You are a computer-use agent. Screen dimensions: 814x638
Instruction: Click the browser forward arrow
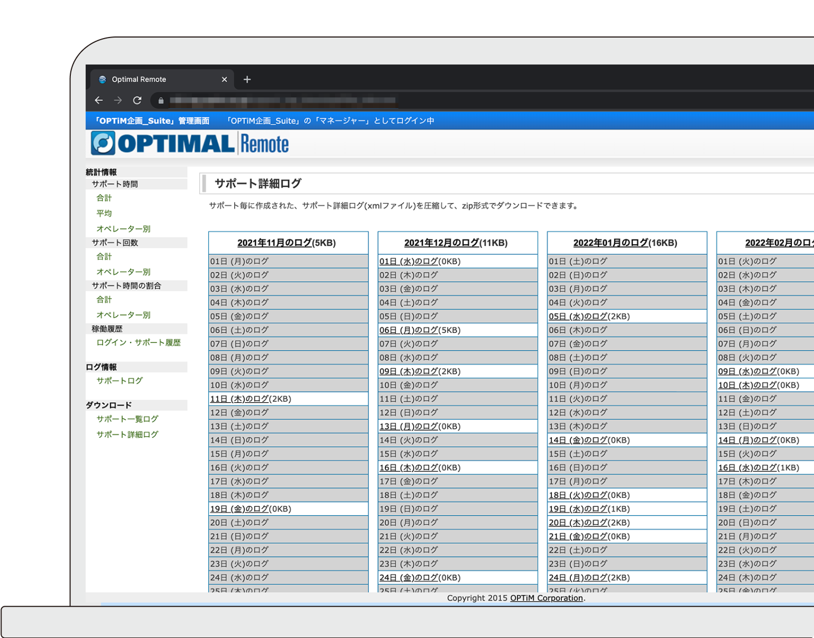tap(118, 100)
